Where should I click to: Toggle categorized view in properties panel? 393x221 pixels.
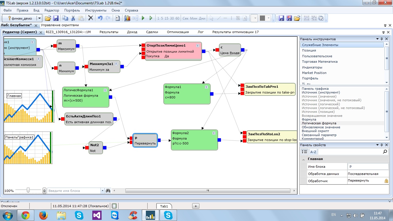(x=305, y=152)
